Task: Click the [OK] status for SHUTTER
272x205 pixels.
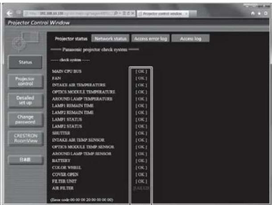Action: pyautogui.click(x=141, y=133)
